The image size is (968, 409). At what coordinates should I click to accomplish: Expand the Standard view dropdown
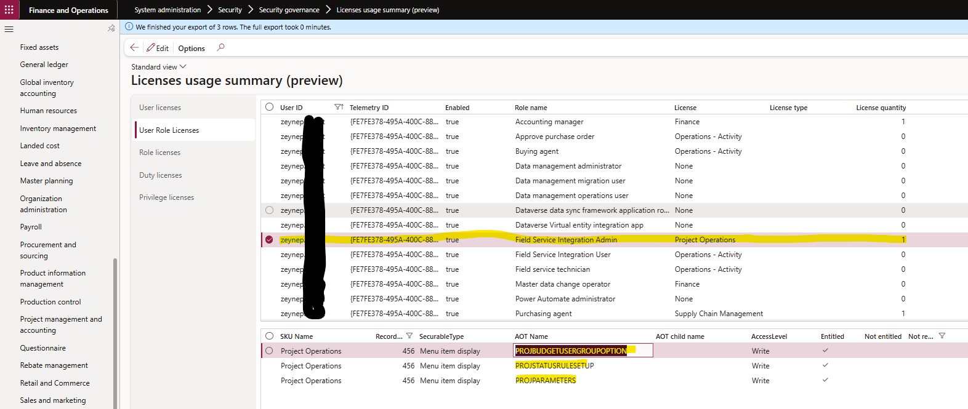pyautogui.click(x=158, y=66)
